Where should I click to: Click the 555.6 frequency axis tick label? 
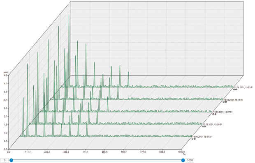104,152
